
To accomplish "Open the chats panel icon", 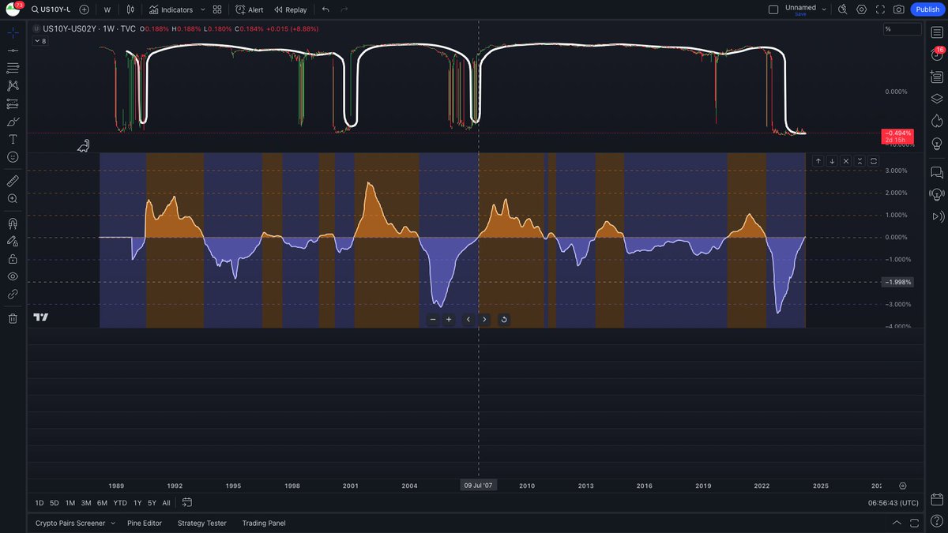I will (937, 171).
